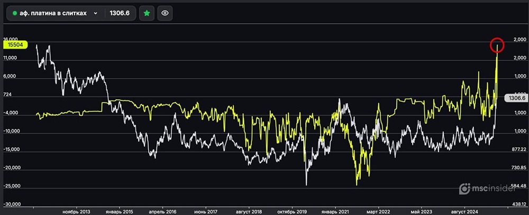
Task: Click the январь 2021 date label
Action: click(335, 212)
